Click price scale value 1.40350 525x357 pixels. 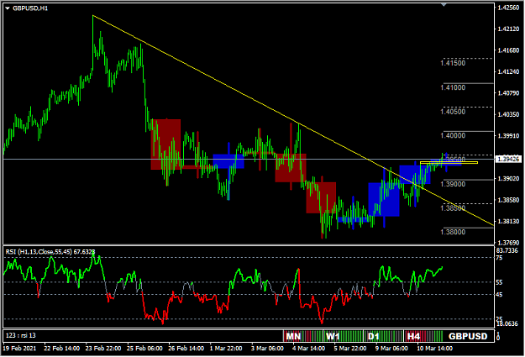(508, 114)
